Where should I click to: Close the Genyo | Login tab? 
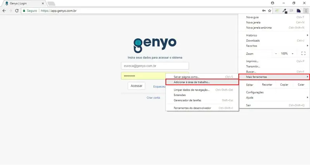click(x=43, y=3)
